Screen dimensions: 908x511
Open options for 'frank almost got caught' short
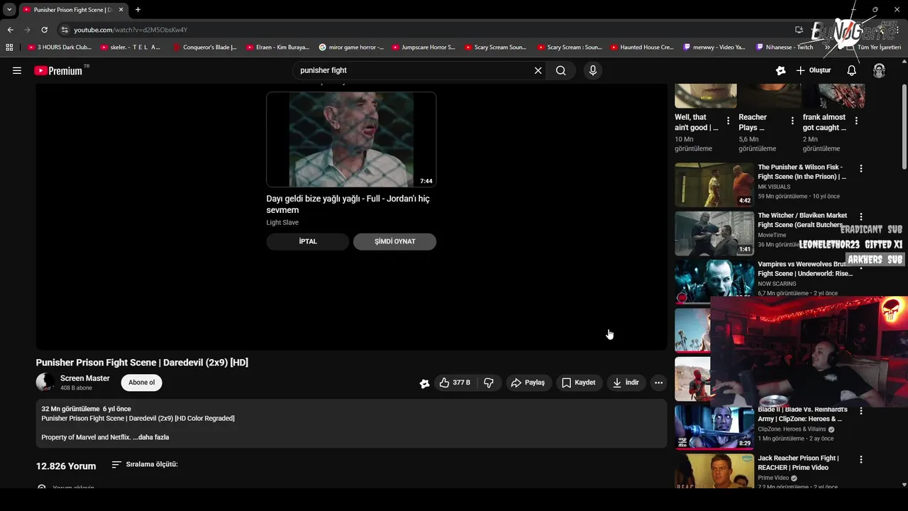point(856,121)
